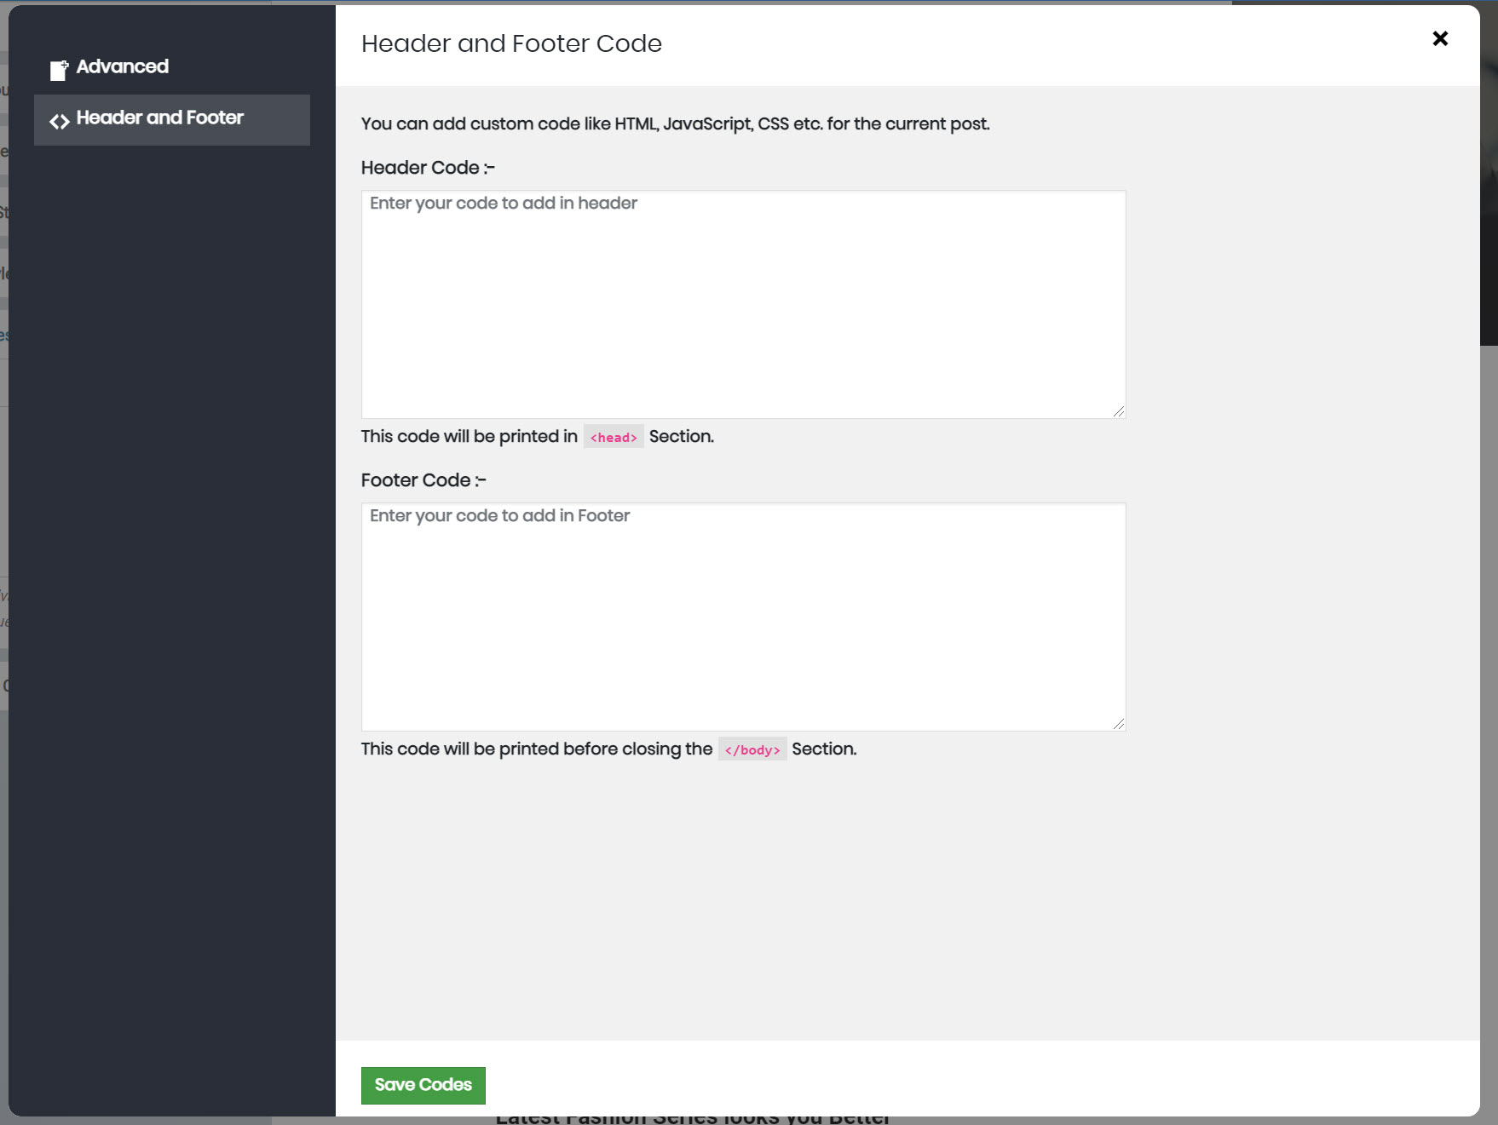The width and height of the screenshot is (1498, 1125).
Task: Switch to the Header and Footer tab
Action: (x=160, y=118)
